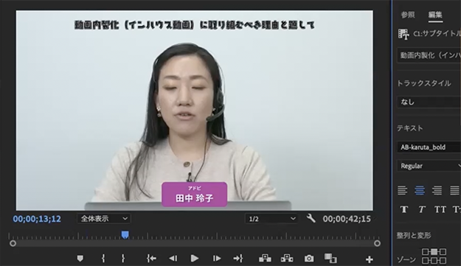Screen dimensions: 461x266
Task: Toggle faux italic text style
Action: pyautogui.click(x=422, y=209)
